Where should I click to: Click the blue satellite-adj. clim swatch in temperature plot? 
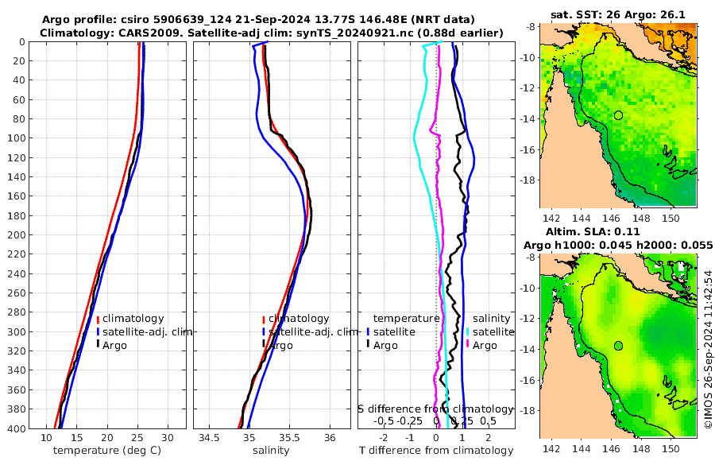(98, 331)
